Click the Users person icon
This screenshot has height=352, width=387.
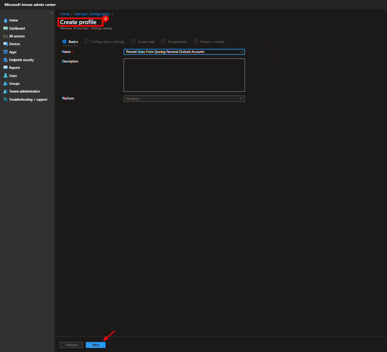click(6, 76)
